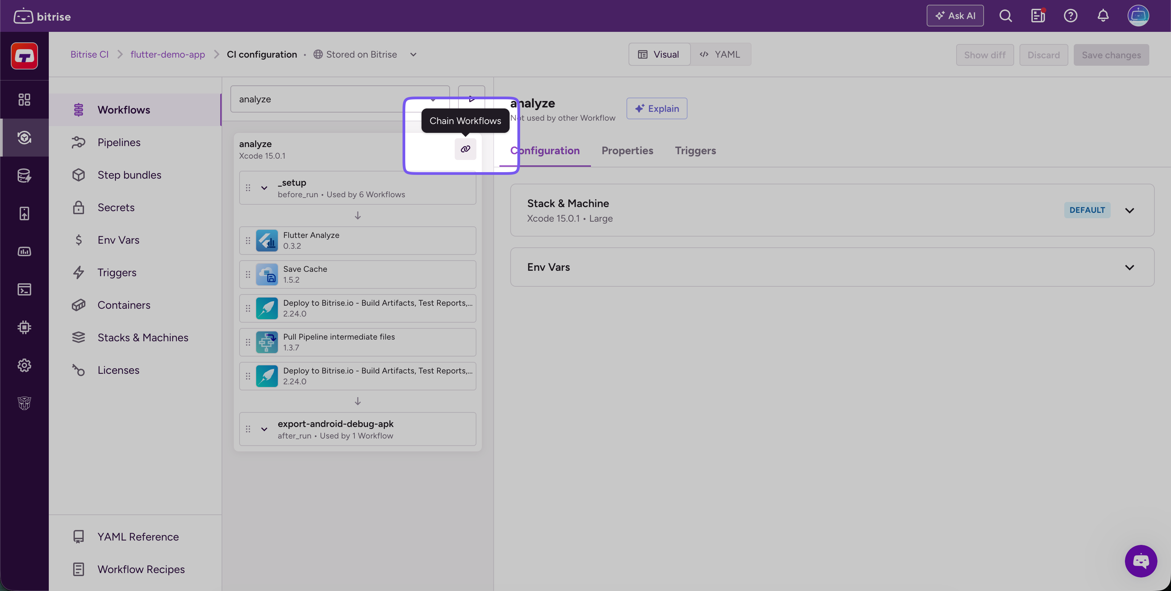1171x591 pixels.
Task: Expand the export-android-debug-apk workflow
Action: (x=264, y=429)
